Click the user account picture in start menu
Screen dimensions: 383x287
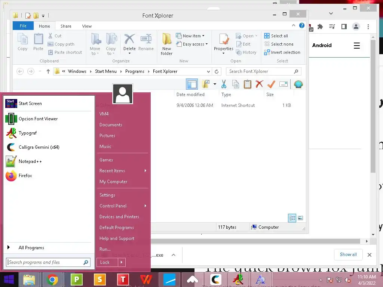pyautogui.click(x=123, y=94)
